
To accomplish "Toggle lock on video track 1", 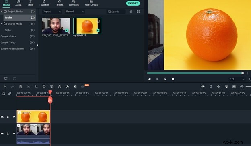I will (x=8, y=134).
